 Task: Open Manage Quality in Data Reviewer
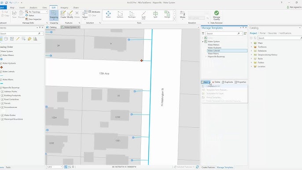coord(217,15)
